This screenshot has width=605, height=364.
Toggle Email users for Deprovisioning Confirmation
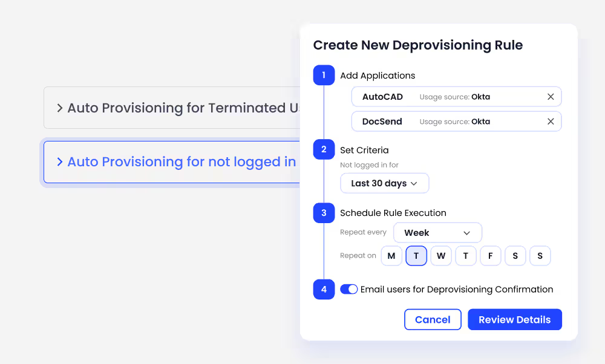349,289
